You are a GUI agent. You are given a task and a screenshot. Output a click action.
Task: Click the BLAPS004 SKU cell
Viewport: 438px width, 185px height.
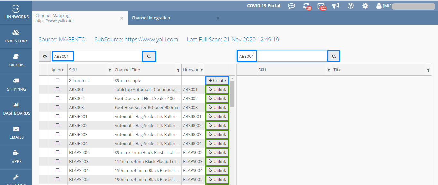coord(90,170)
